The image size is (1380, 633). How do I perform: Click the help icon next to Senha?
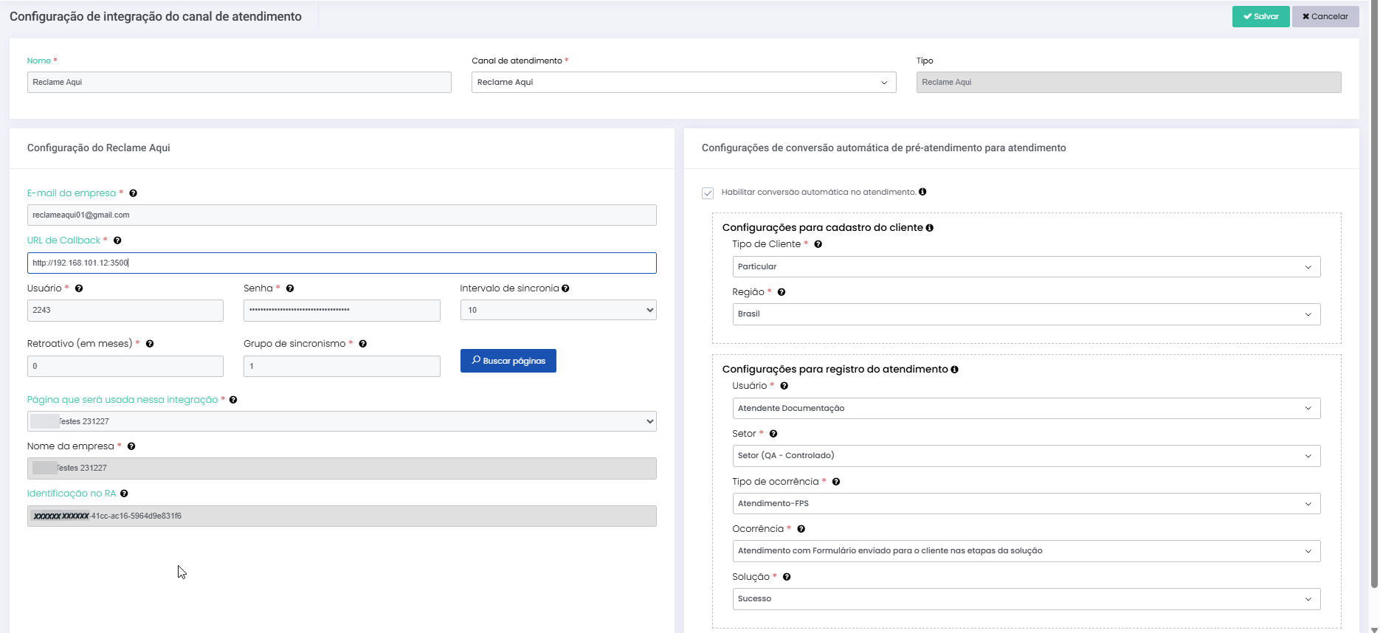[x=290, y=288]
